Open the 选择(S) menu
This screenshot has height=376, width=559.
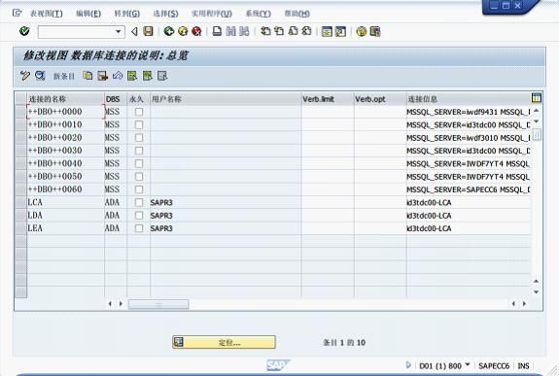tap(165, 14)
